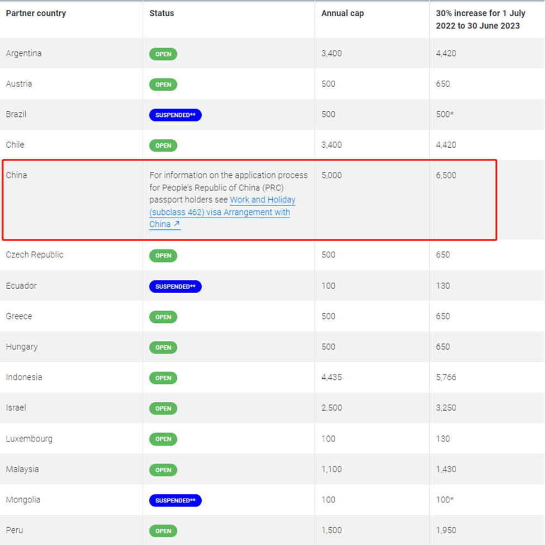Screen dimensions: 545x545
Task: Click Peru's OPEN status badge
Action: (163, 531)
